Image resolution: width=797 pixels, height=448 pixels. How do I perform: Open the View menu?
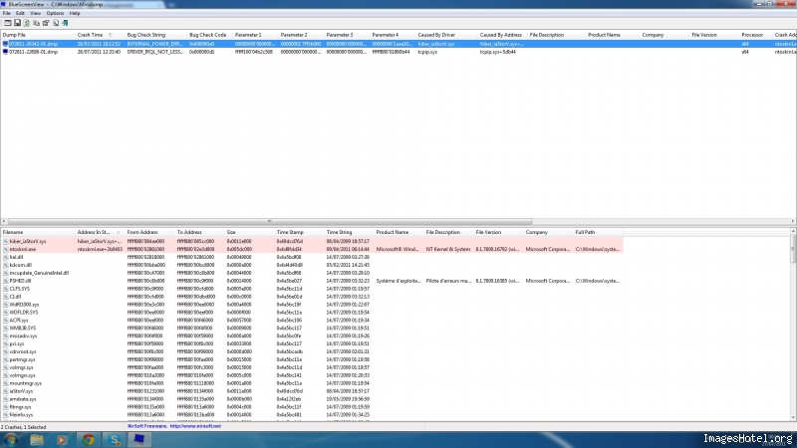[35, 13]
